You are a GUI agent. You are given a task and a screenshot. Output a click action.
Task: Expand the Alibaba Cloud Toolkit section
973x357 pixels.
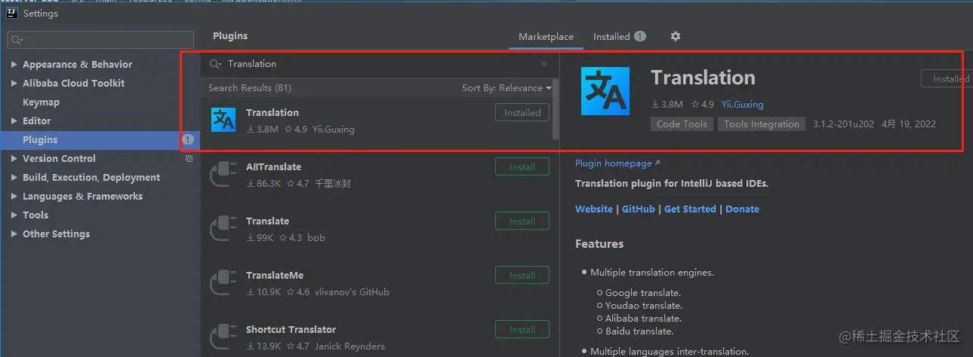click(14, 84)
